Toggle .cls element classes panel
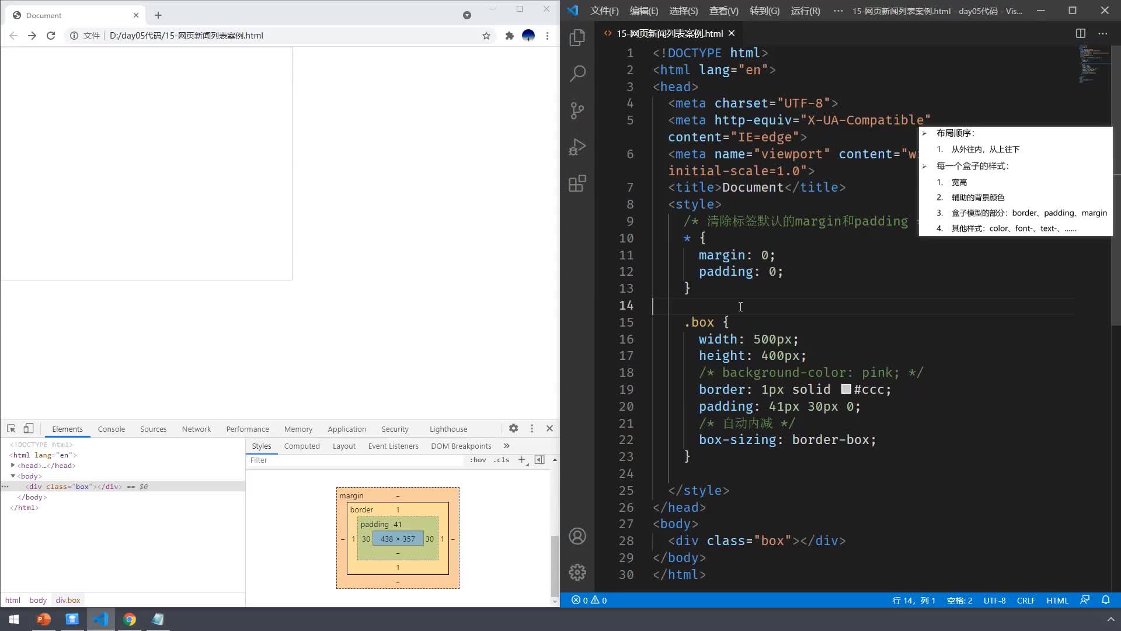The image size is (1121, 631). (501, 460)
